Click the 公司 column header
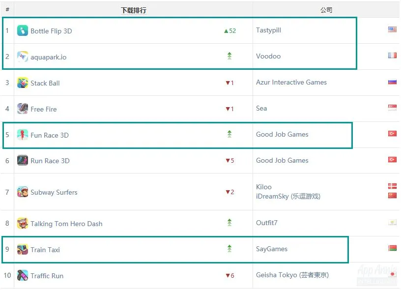 326,10
